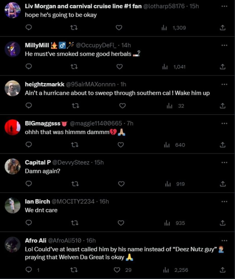The height and width of the screenshot is (279, 235).
Task: Open heightzmarkk's profile picture
Action: 13,88
